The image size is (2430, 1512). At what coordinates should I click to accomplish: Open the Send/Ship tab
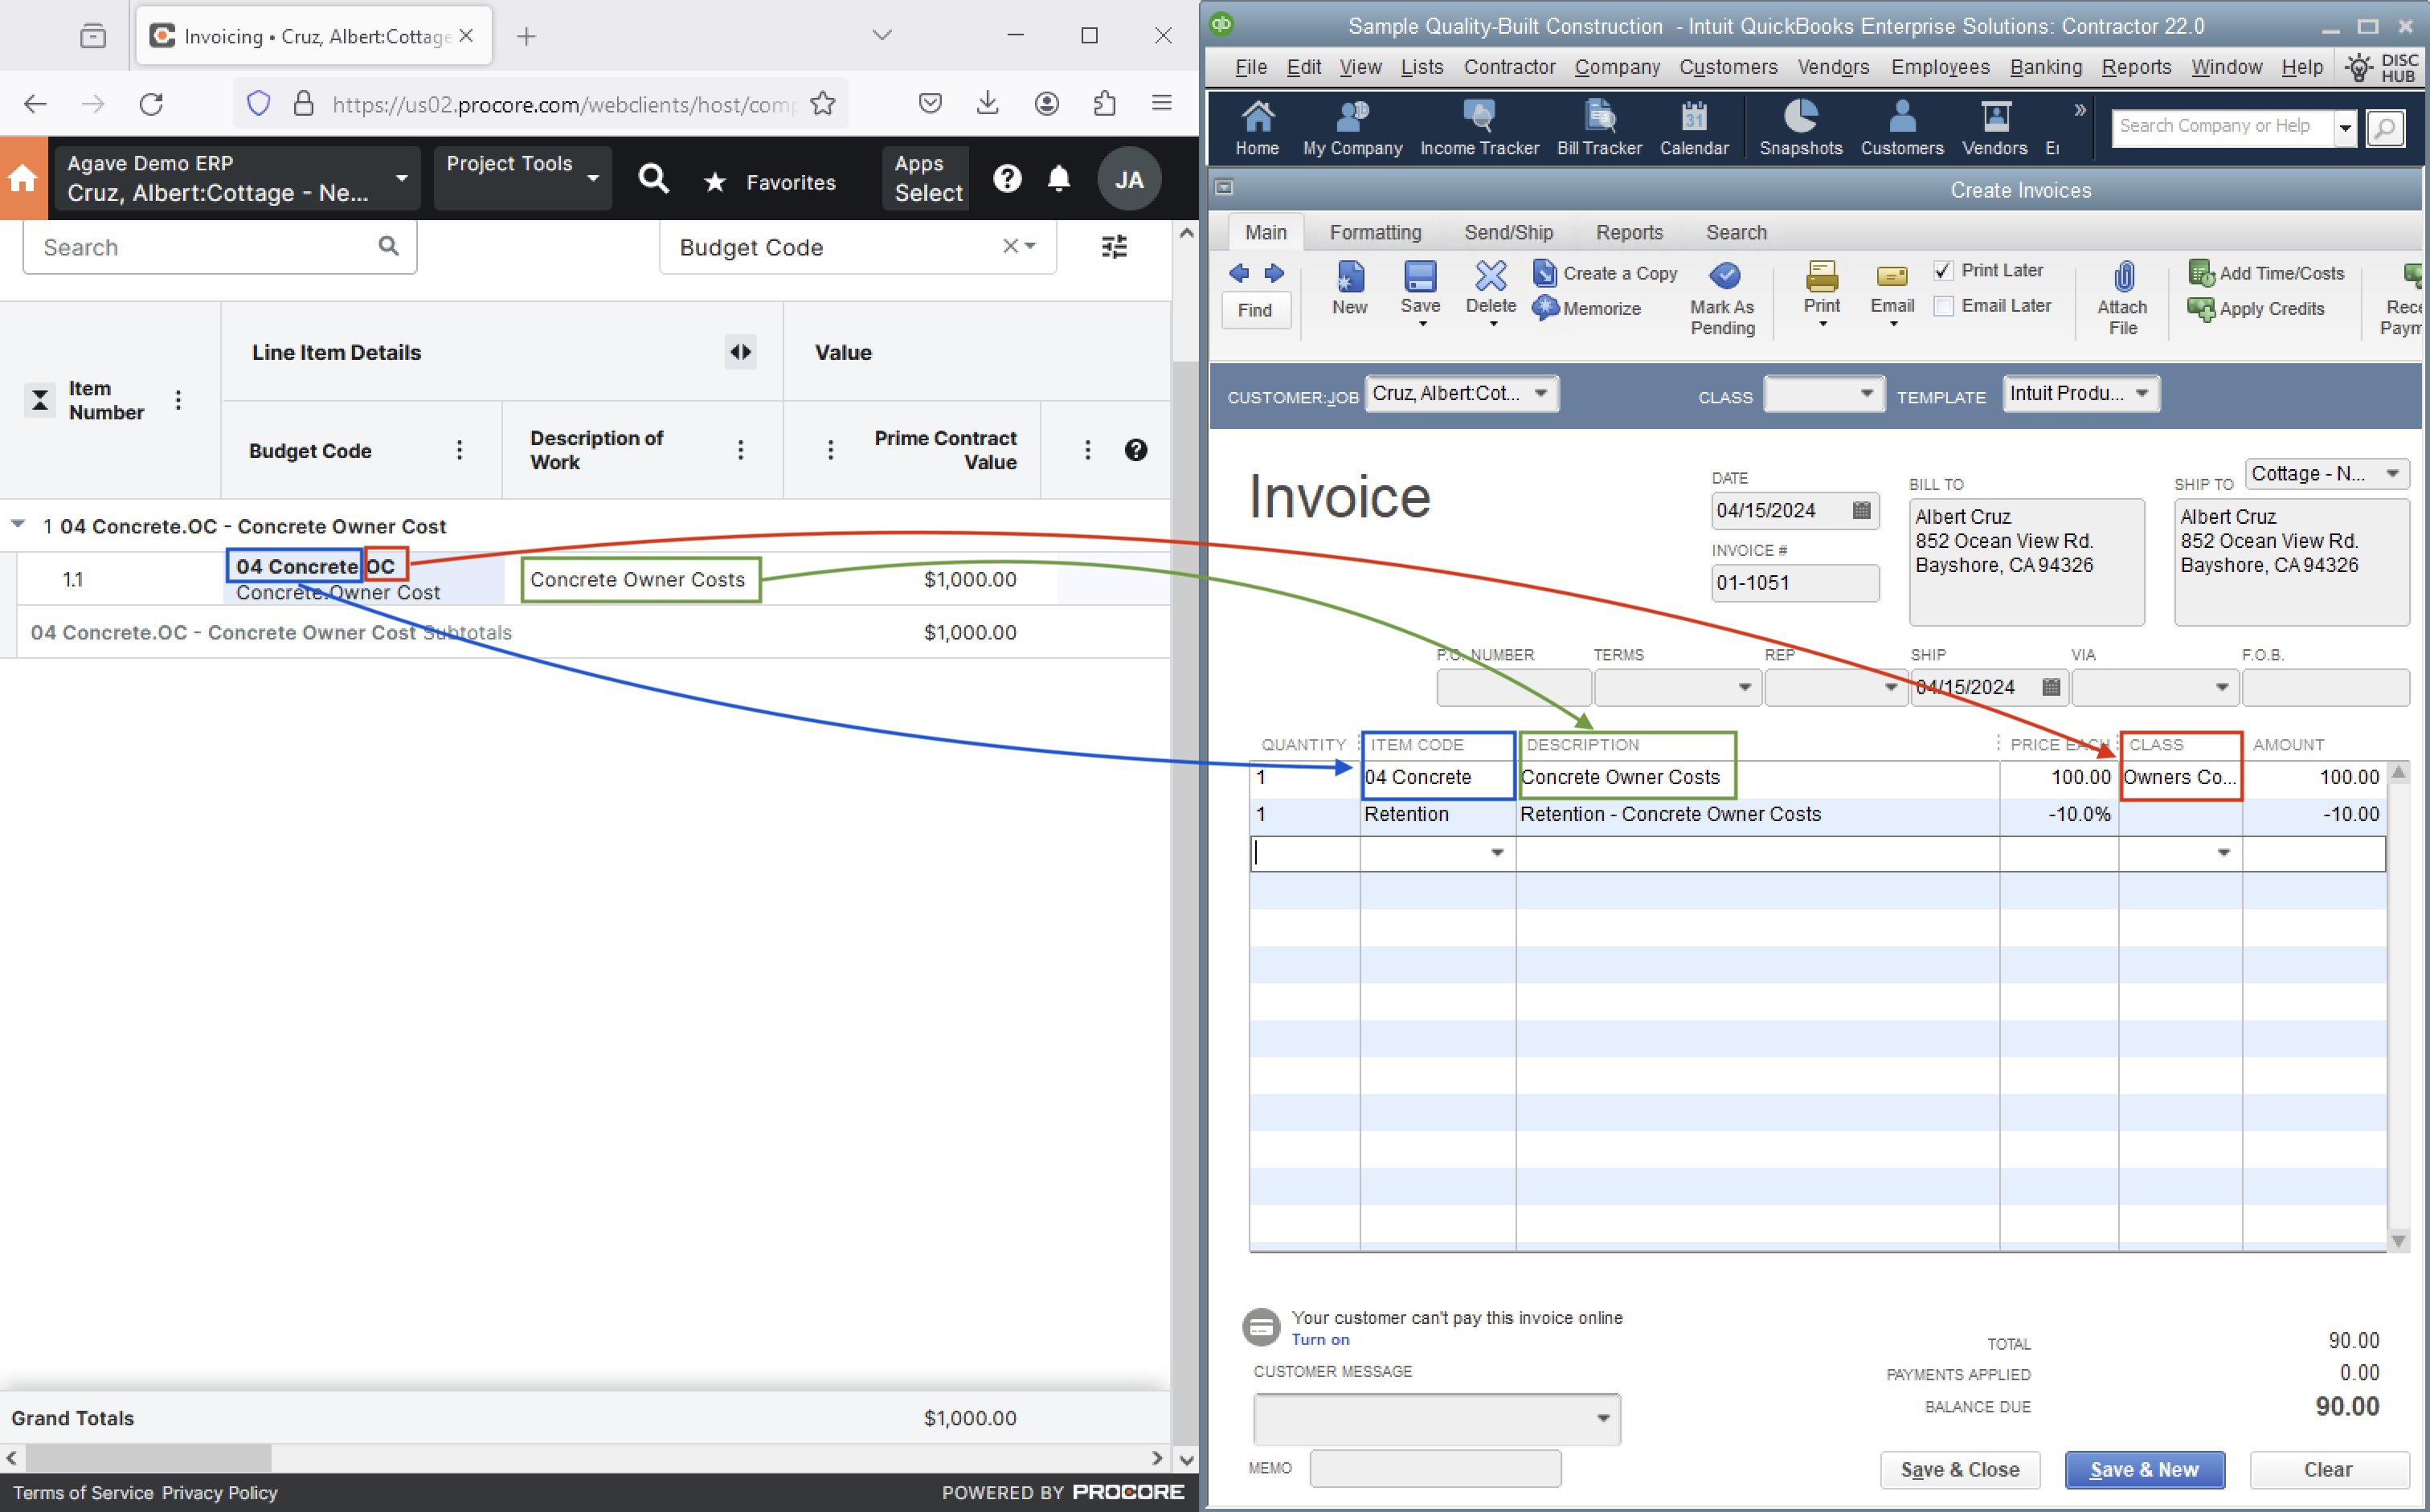1508,232
